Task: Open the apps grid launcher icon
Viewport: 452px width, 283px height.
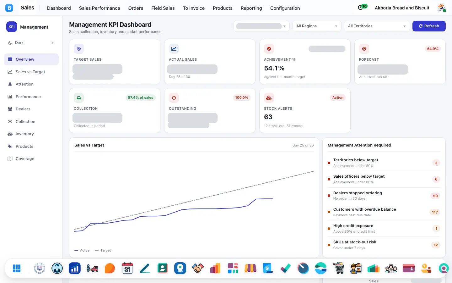Action: pyautogui.click(x=17, y=268)
